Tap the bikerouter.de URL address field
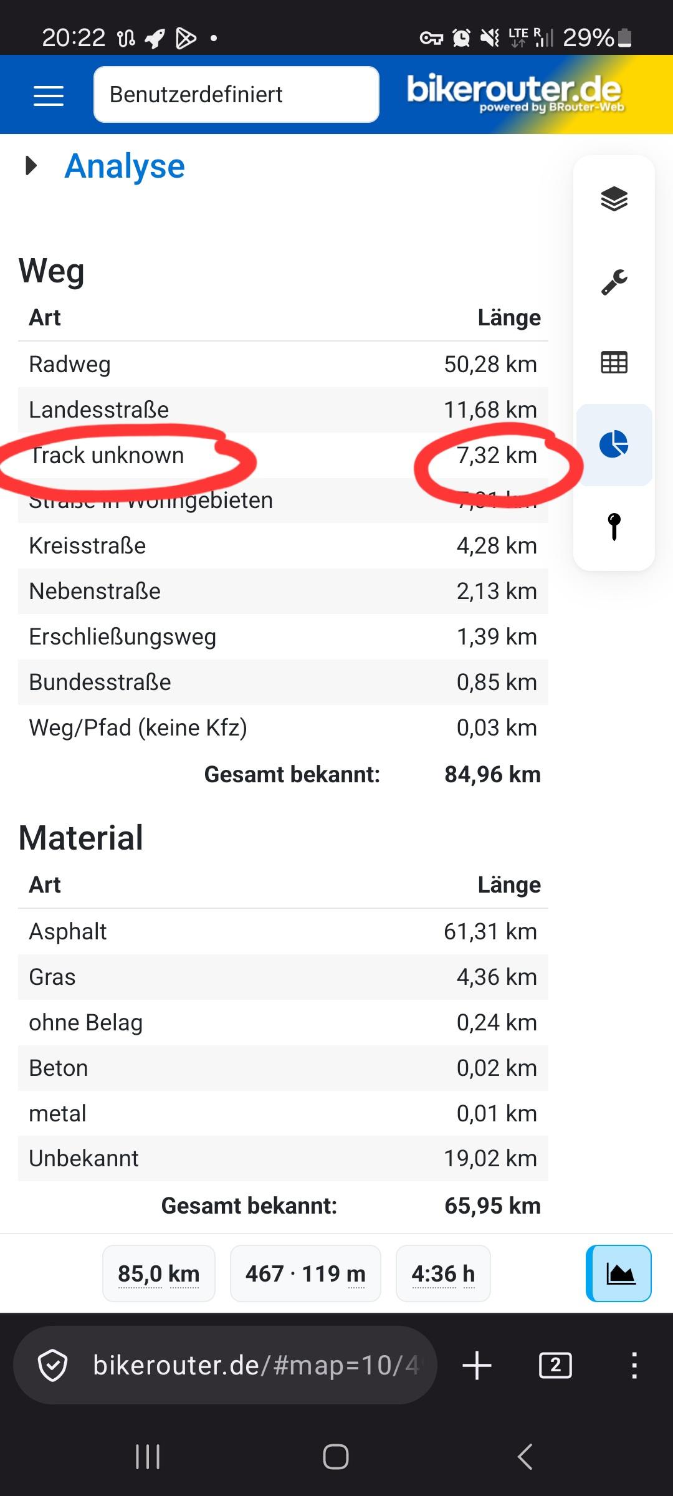This screenshot has height=1496, width=673. 225,1365
